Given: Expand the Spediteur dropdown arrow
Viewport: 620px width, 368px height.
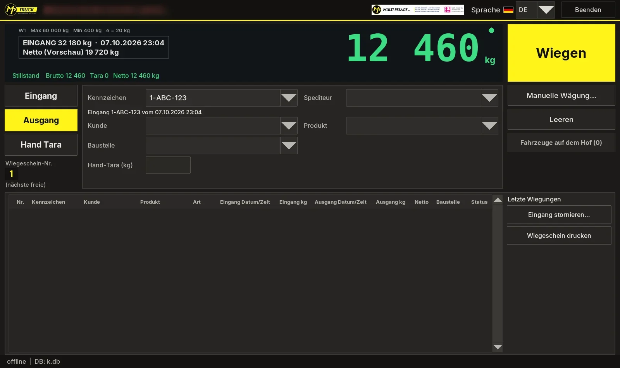Looking at the screenshot, I should [x=489, y=98].
